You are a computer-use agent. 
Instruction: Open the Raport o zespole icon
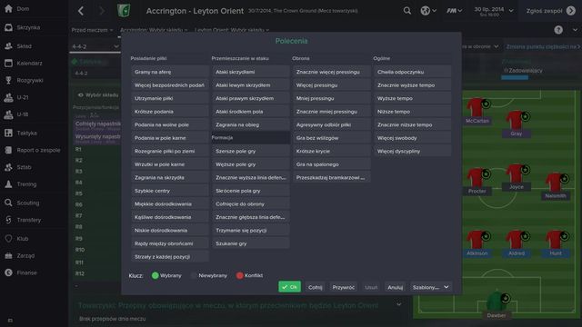8,150
